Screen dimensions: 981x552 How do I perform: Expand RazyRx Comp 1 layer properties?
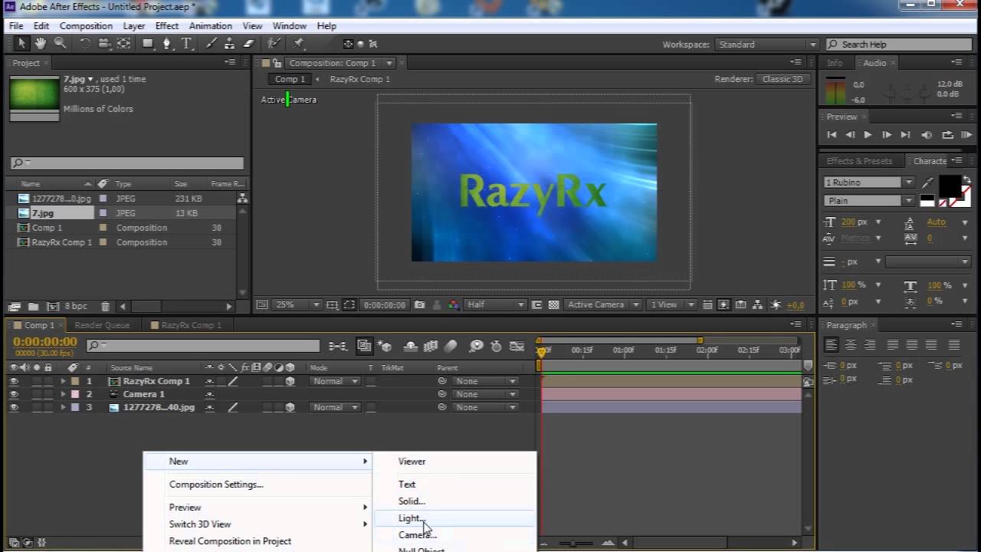tap(64, 381)
